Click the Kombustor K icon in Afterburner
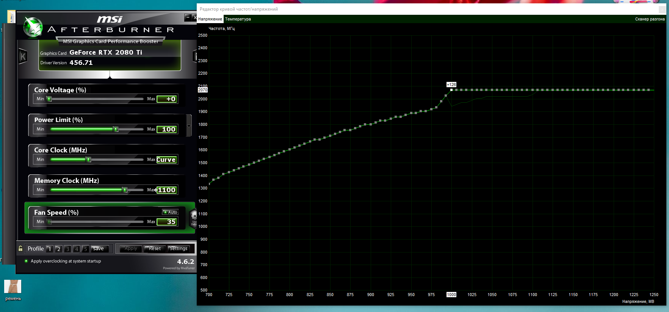The height and width of the screenshot is (312, 669). point(23,57)
